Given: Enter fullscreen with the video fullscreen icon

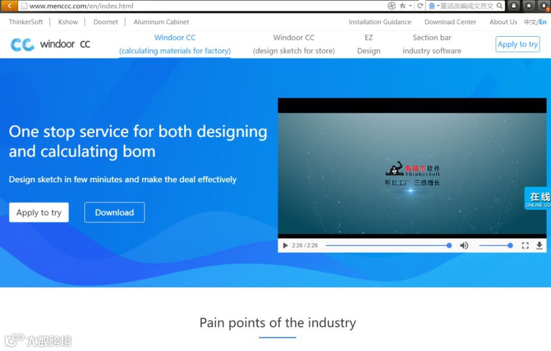Looking at the screenshot, I should pyautogui.click(x=525, y=246).
